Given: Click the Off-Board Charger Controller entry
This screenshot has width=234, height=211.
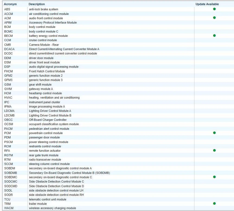Looking at the screenshot, I should pos(48,120).
